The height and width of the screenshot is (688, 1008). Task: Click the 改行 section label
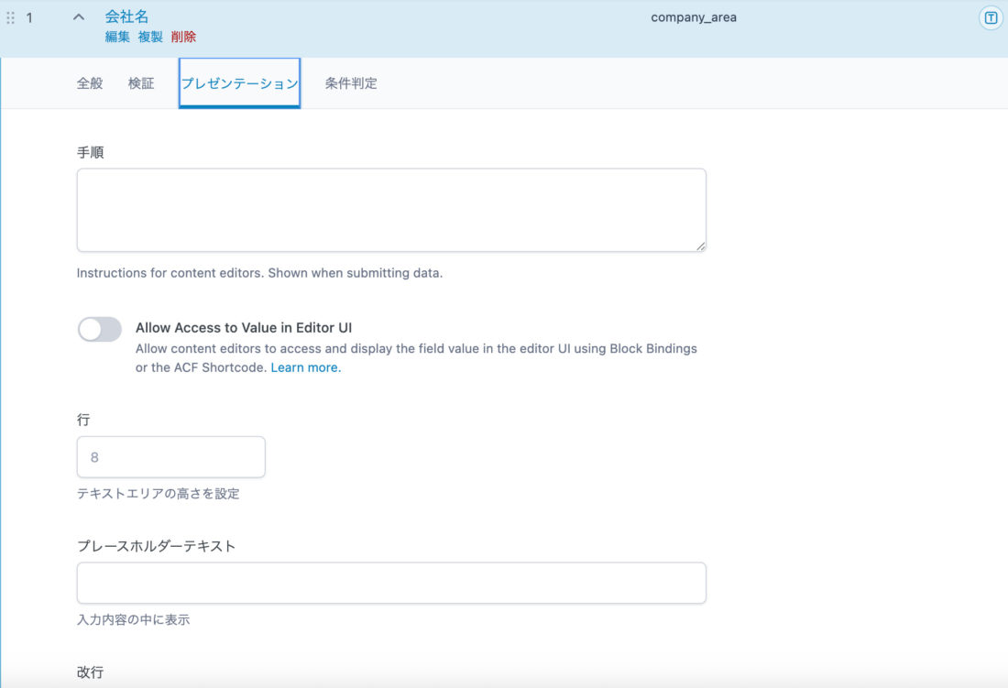(x=89, y=672)
